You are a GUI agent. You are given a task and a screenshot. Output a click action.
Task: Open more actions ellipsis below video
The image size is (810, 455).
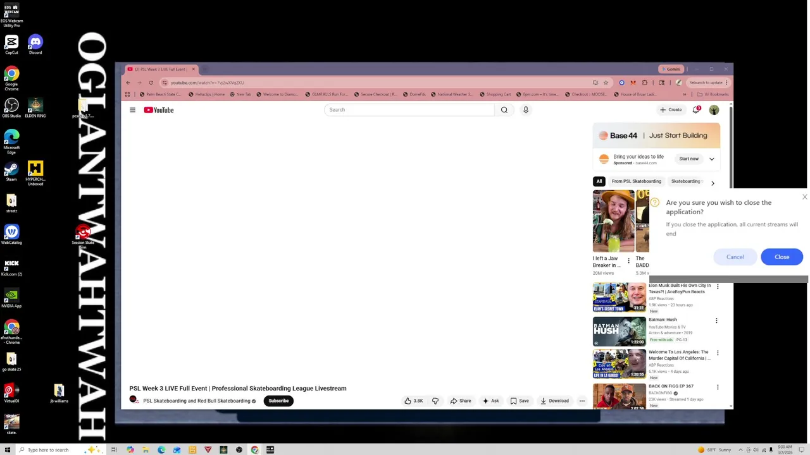tap(582, 401)
